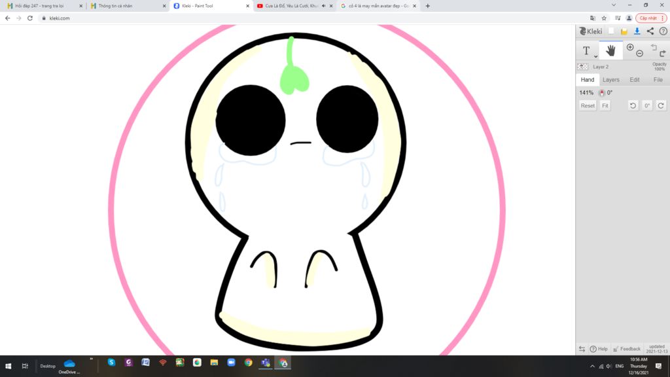Switch to the Layers tab

point(611,79)
